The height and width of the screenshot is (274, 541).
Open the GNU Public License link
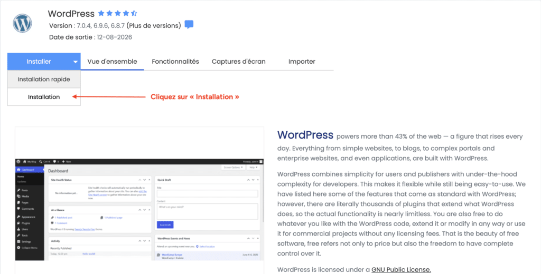click(401, 270)
